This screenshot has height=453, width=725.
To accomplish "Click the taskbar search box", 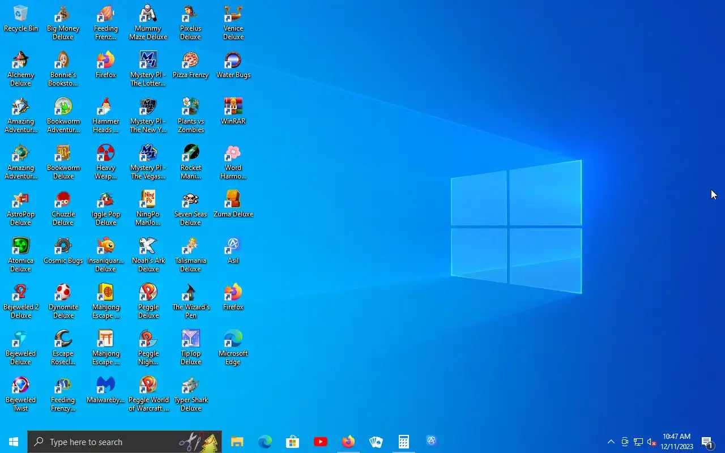I will (125, 442).
